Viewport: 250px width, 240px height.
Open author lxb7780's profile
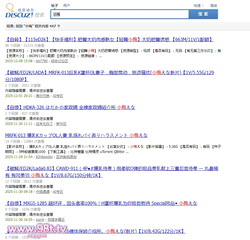point(42,61)
